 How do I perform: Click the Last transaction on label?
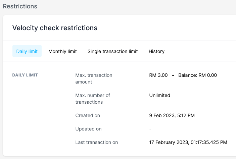click(97, 142)
